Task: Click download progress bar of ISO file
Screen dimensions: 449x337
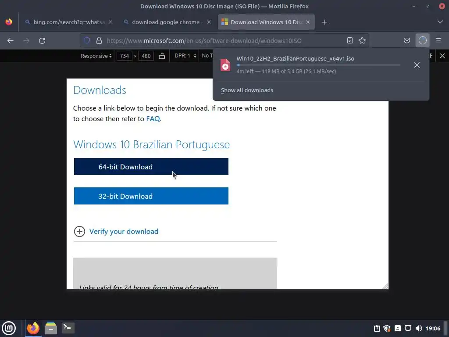Action: (x=318, y=65)
